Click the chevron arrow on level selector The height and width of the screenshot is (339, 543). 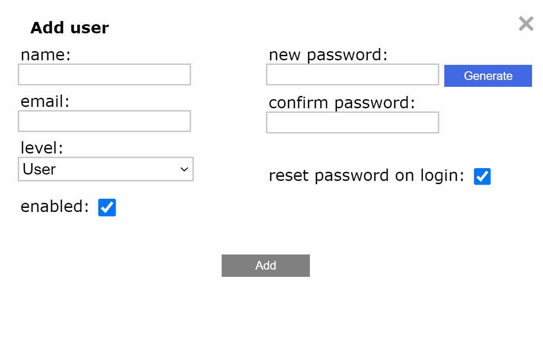pos(184,169)
